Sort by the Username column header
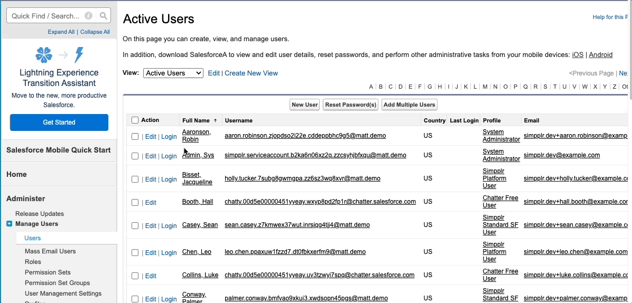632x303 pixels. (239, 120)
